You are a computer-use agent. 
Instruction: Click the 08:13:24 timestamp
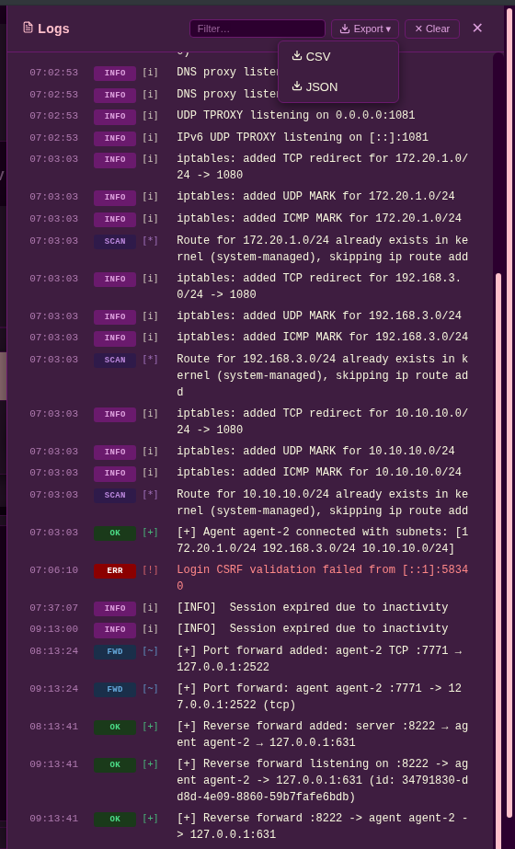(x=53, y=651)
